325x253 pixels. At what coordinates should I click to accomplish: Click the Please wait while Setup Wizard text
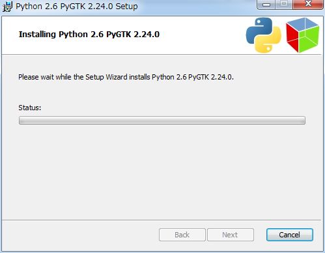coord(126,77)
